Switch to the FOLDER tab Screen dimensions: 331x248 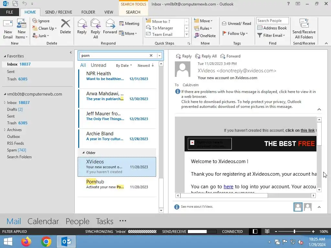pos(88,12)
